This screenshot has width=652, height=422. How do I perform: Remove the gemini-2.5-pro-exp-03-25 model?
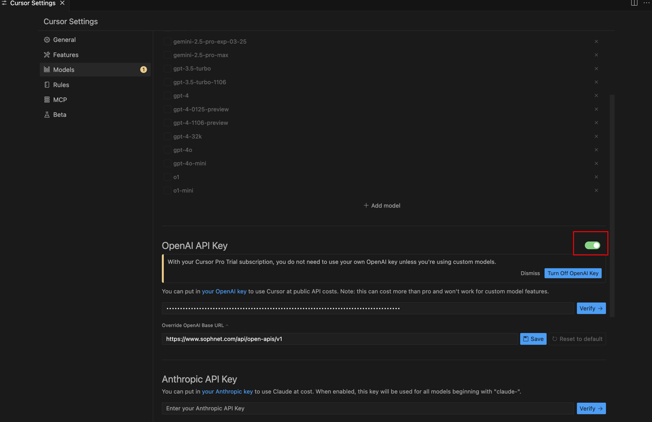596,41
